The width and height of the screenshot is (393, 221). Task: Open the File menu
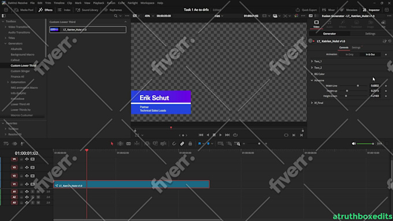click(32, 3)
